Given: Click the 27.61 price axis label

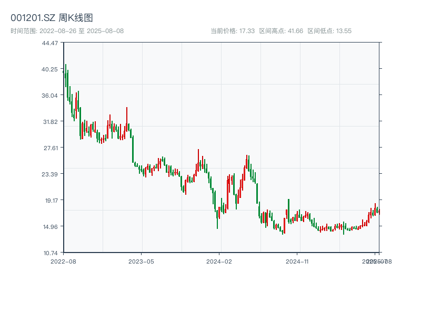Looking at the screenshot, I should click(x=51, y=148).
